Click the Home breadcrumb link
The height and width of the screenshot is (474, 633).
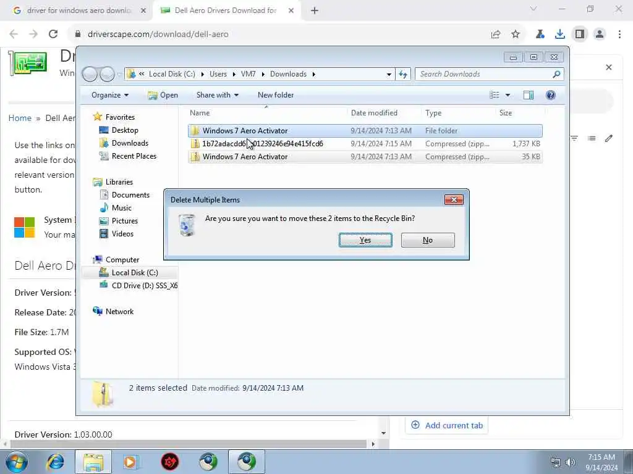point(20,118)
